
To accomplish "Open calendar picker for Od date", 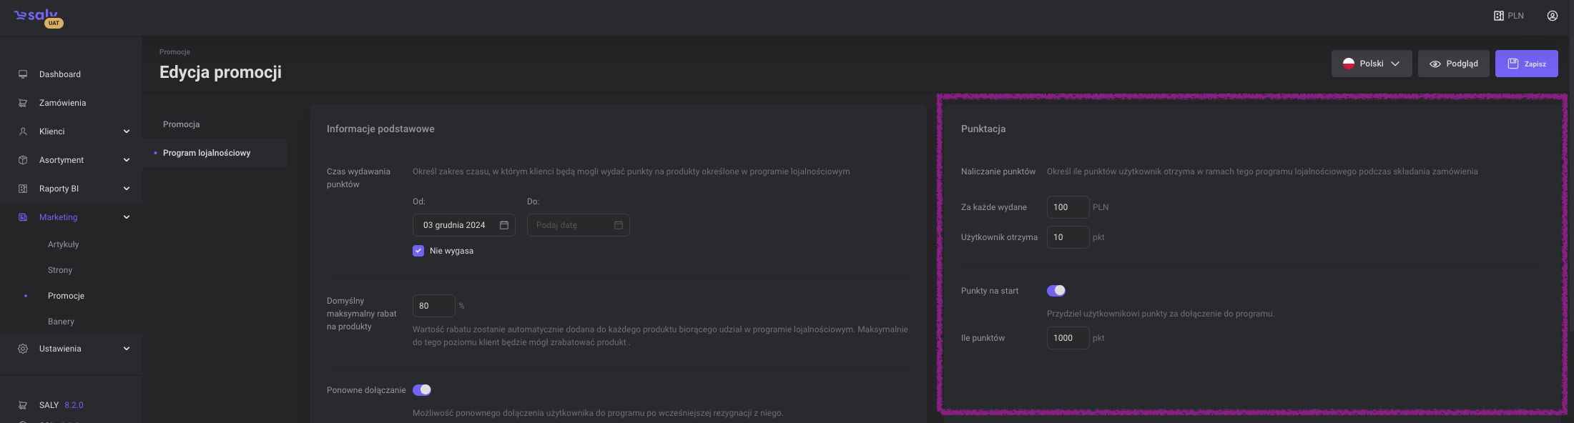I will [504, 225].
